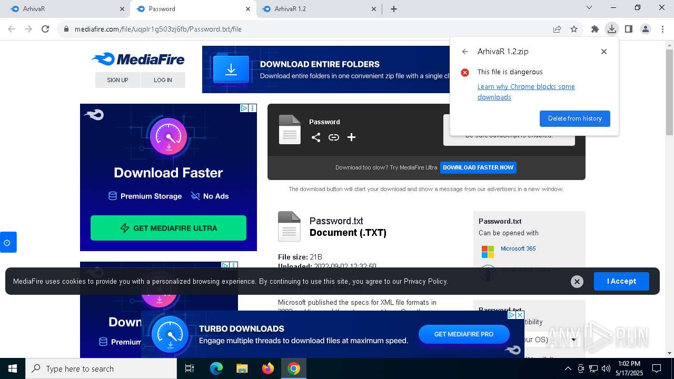Open volume control in system tray

(606, 368)
